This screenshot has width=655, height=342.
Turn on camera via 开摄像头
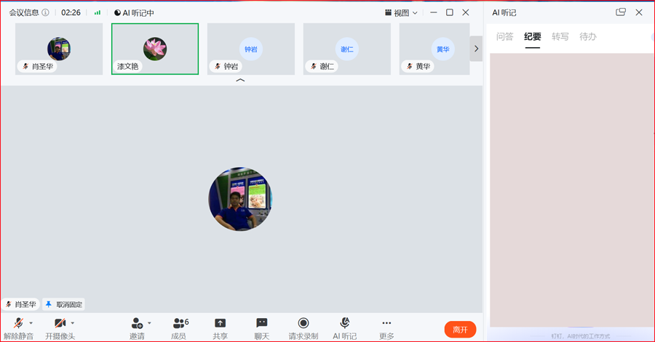pos(60,323)
